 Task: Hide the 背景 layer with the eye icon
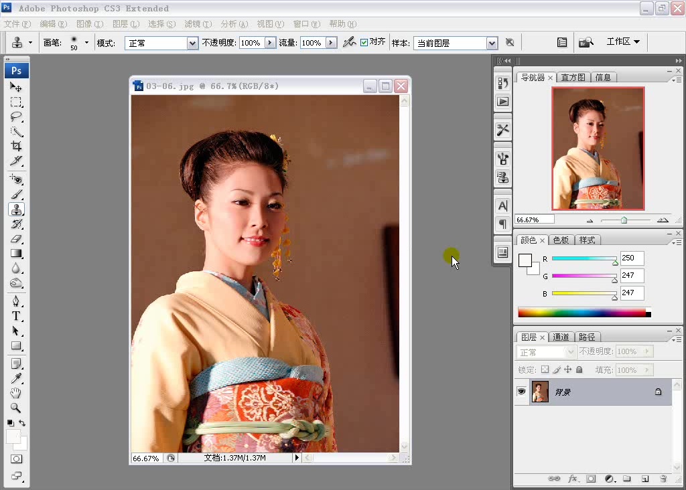521,392
